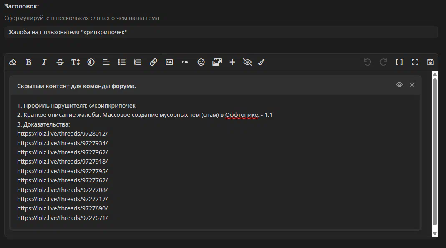Screen dimensions: 446x248
Task: Insert a bulleted list
Action: click(122, 62)
